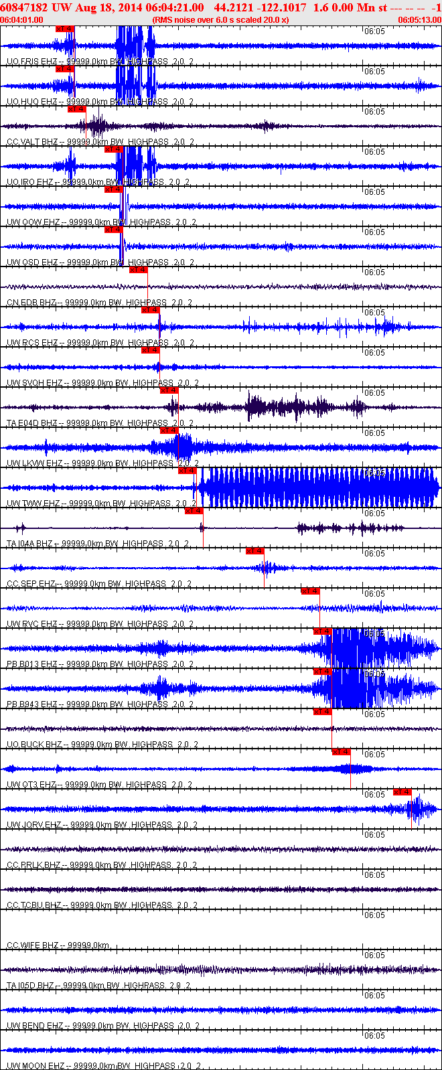Screen dimensions: 442x1070
Task: Click the start time 06:04:01.00
Action: [x=22, y=20]
